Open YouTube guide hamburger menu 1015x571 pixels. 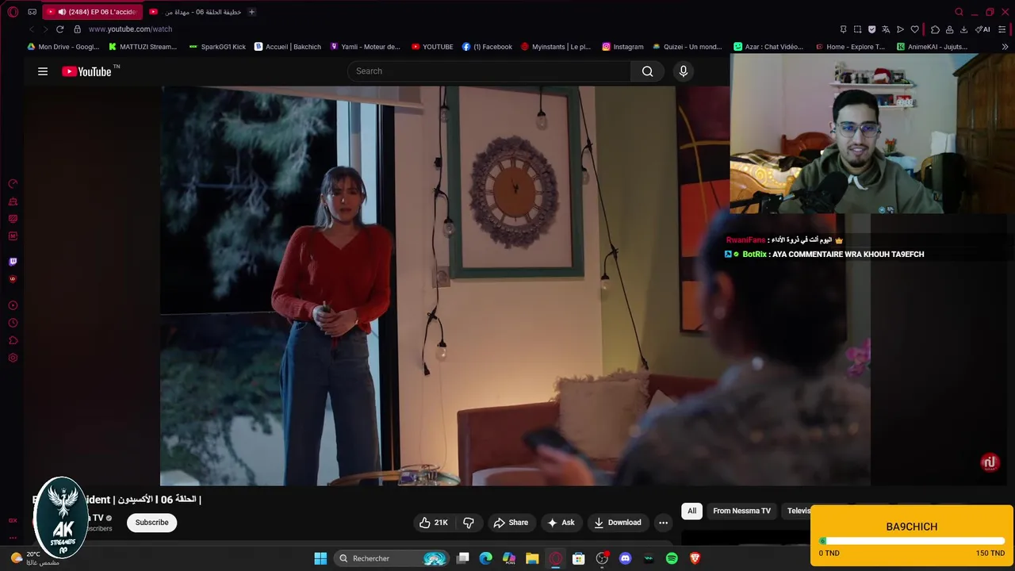tap(43, 71)
